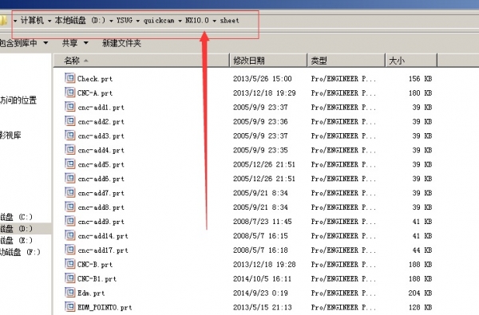Screen dimensions: 479x315
Task: Click icon next to cnc-add4.prt
Action: click(x=70, y=150)
